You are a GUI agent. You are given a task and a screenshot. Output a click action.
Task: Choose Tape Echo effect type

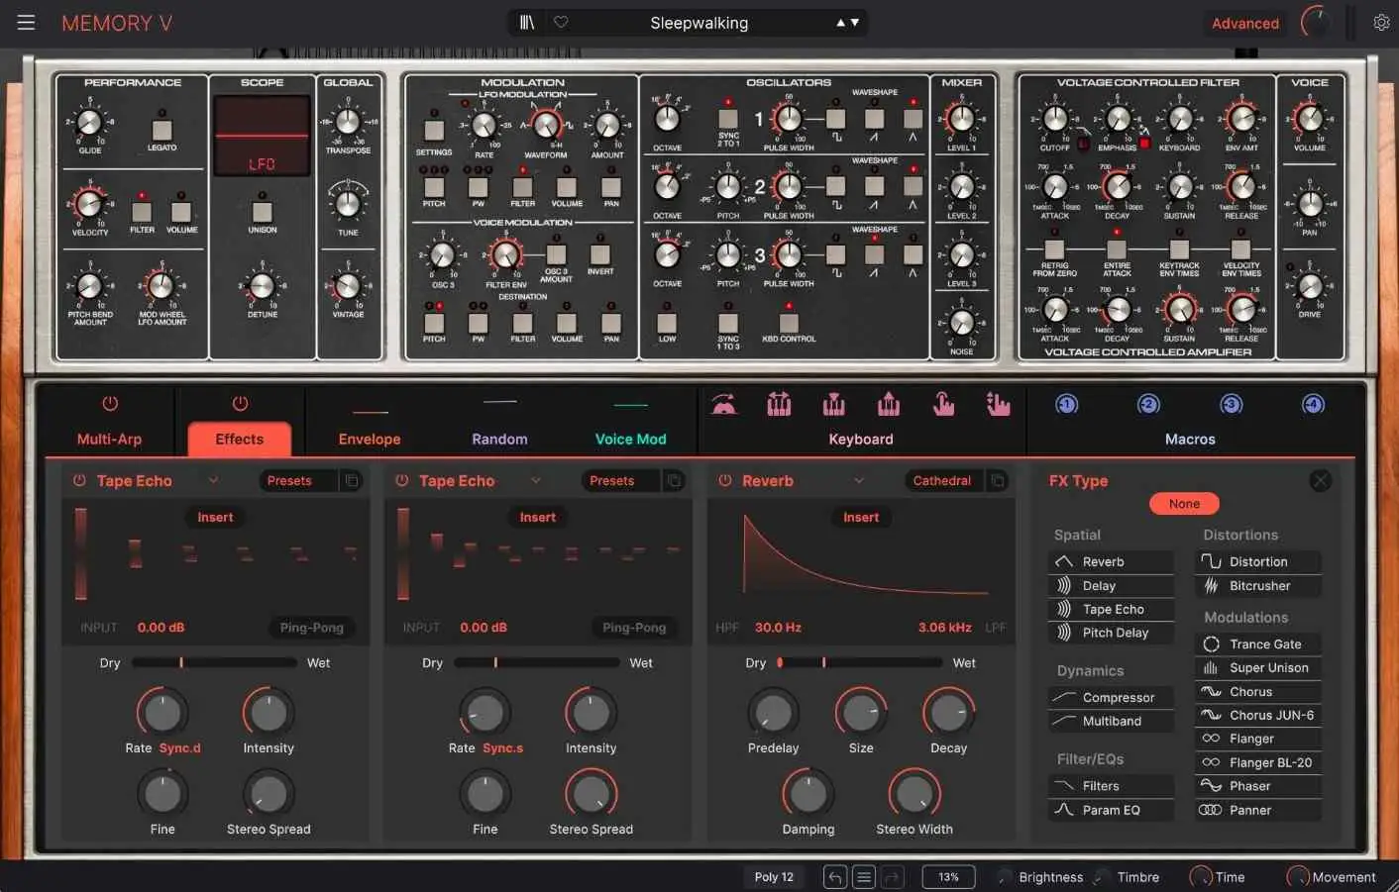[x=1111, y=609]
